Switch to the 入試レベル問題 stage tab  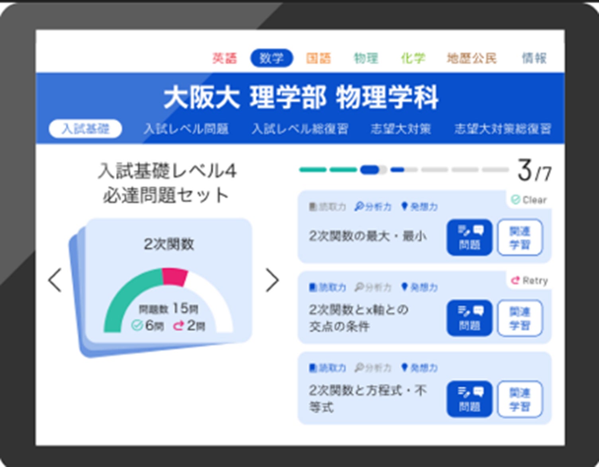(x=186, y=129)
